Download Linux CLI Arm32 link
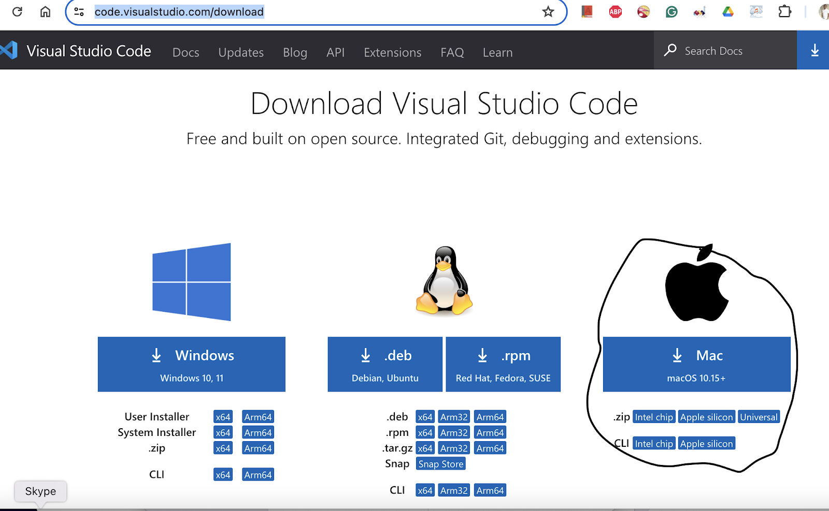The image size is (829, 511). (x=454, y=490)
